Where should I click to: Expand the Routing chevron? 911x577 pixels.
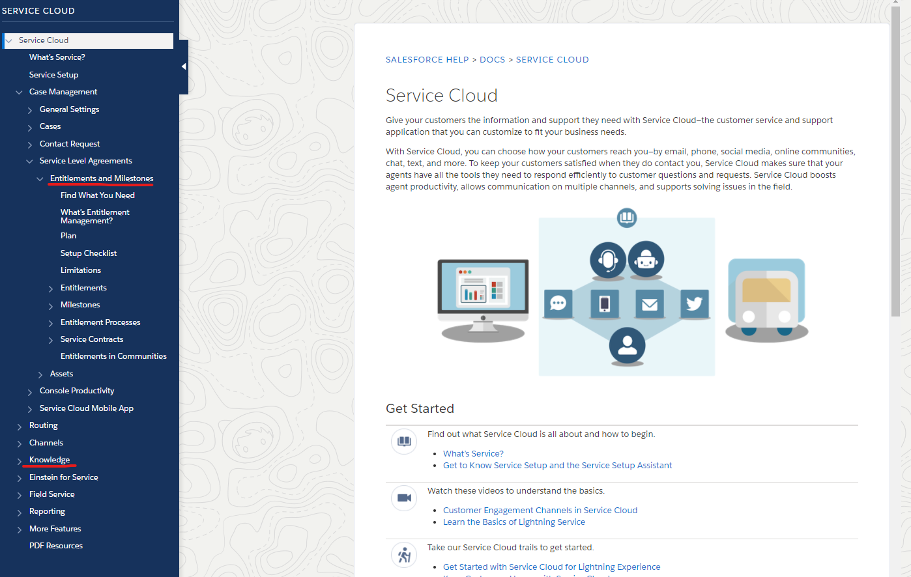[20, 426]
